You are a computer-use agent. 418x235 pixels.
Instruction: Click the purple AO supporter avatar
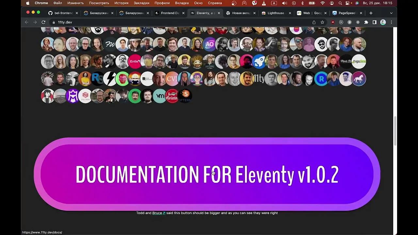209,44
